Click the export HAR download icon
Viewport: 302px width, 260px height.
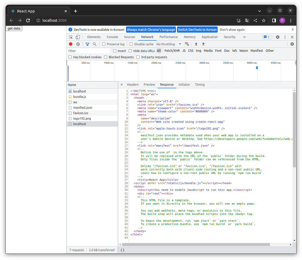coord(203,44)
